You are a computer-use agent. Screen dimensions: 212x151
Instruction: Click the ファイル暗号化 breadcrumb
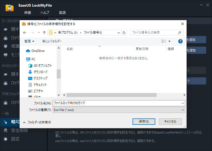click(93, 33)
